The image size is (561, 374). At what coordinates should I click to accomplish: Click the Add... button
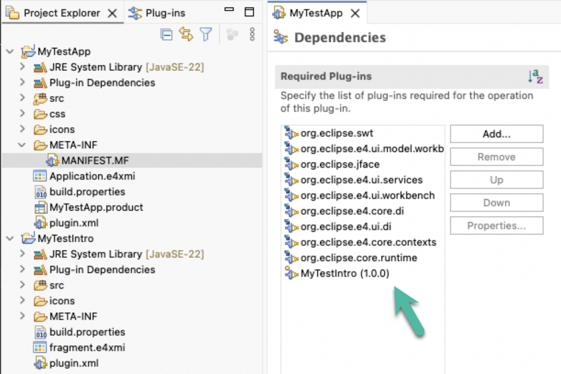496,134
